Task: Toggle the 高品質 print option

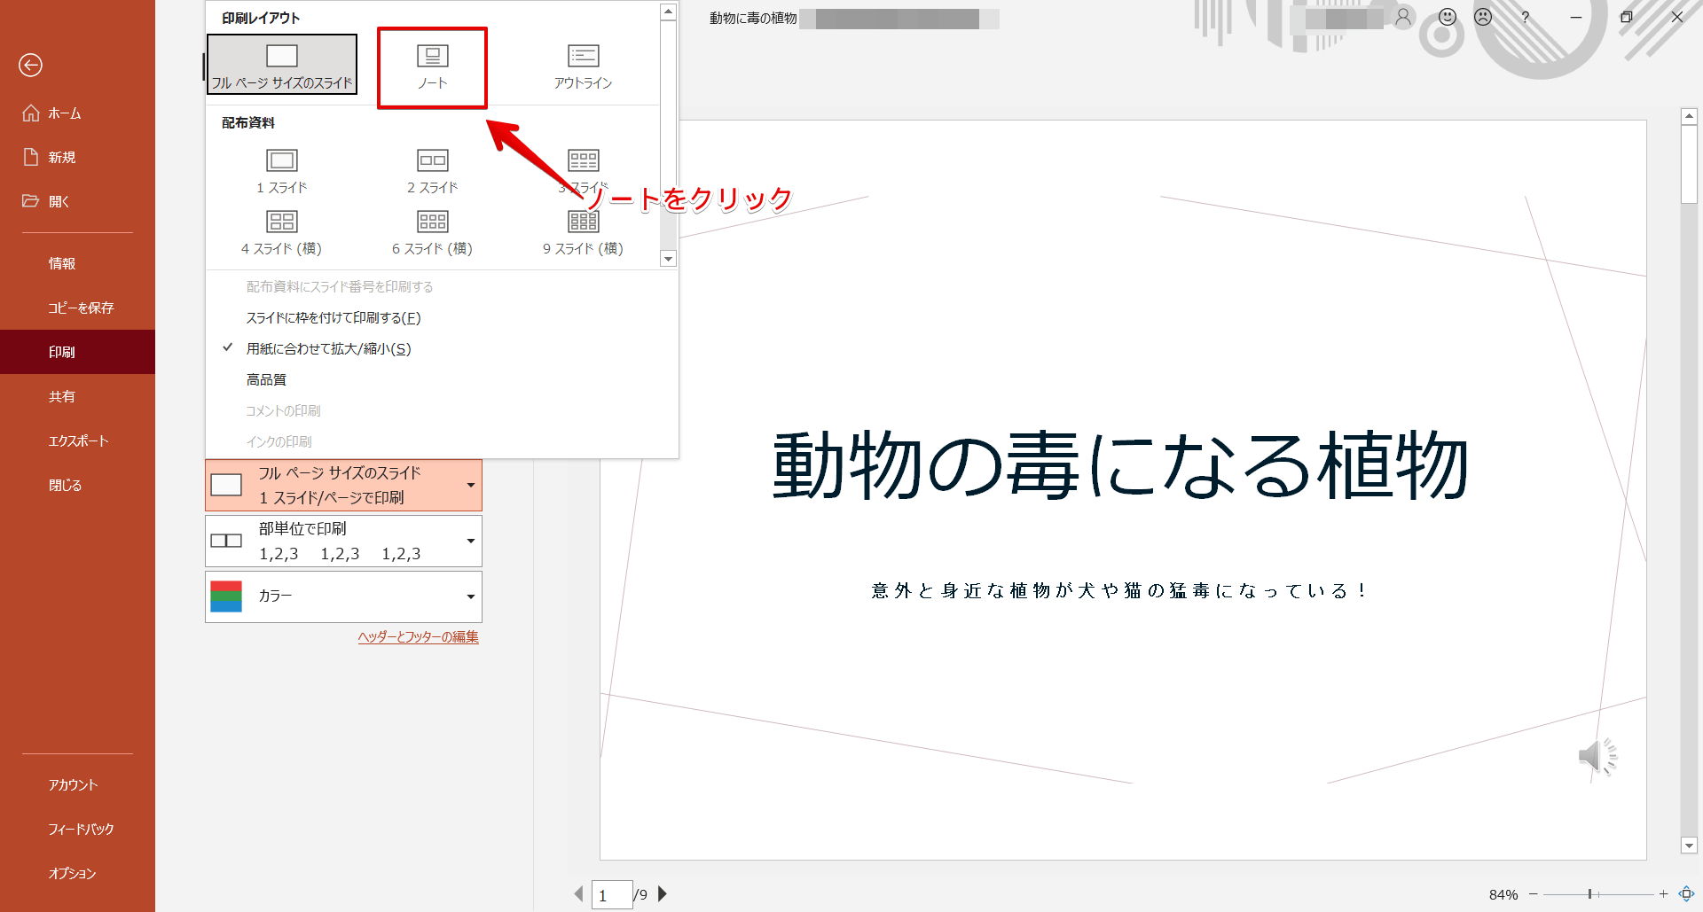Action: (442, 380)
